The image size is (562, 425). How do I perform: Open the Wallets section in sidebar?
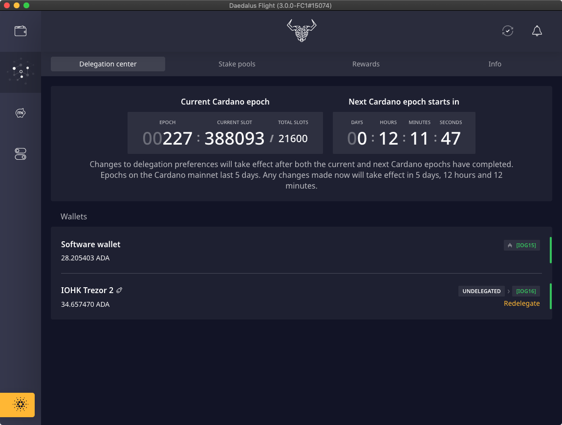(x=21, y=31)
